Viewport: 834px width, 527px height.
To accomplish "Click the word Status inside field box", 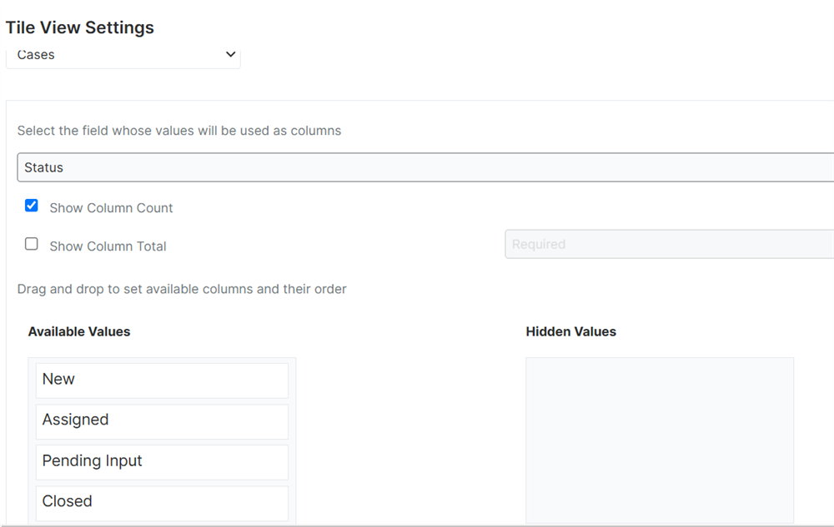I will click(x=43, y=167).
